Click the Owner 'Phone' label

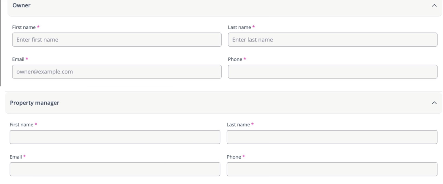(235, 59)
